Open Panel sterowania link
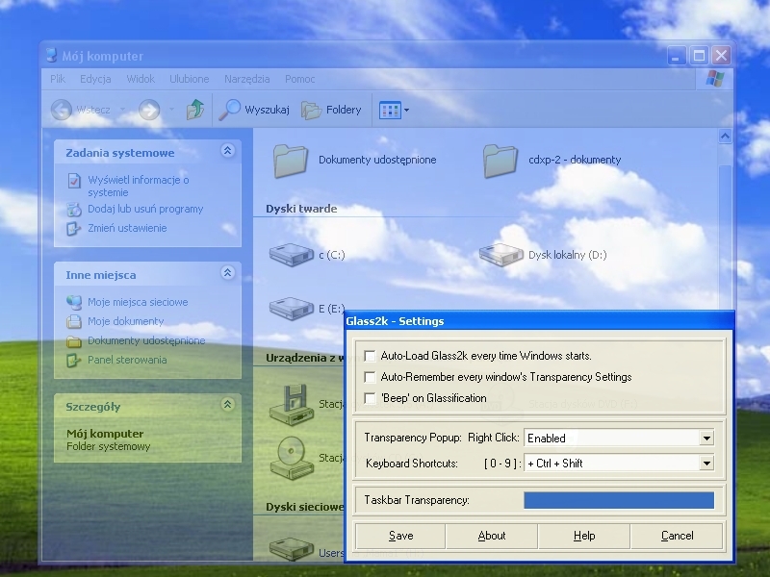Viewport: 770px width, 577px height. tap(127, 360)
